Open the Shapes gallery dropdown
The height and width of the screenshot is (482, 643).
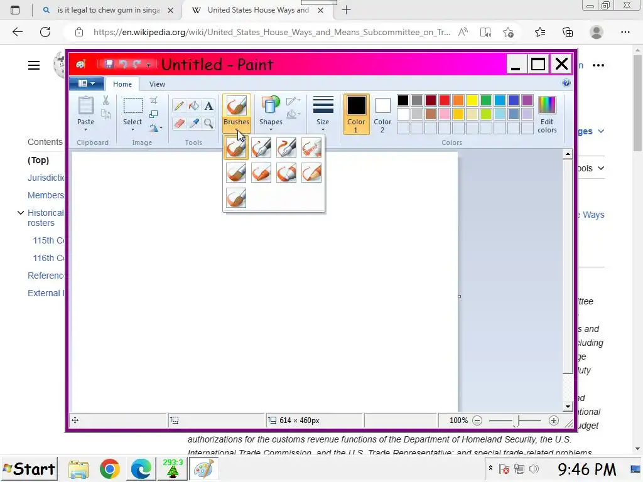pos(271,129)
